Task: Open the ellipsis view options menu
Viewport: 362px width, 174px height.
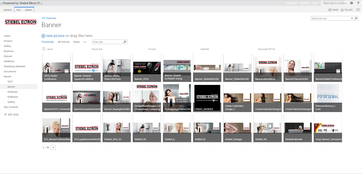Action: pos(85,42)
